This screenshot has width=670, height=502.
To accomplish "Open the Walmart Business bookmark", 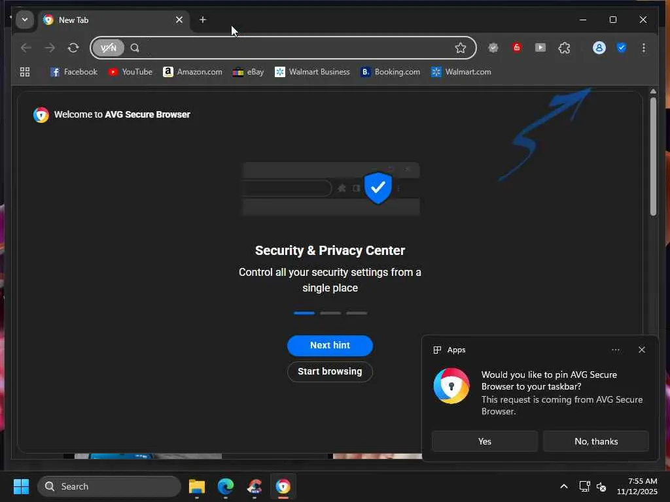I will coord(312,72).
